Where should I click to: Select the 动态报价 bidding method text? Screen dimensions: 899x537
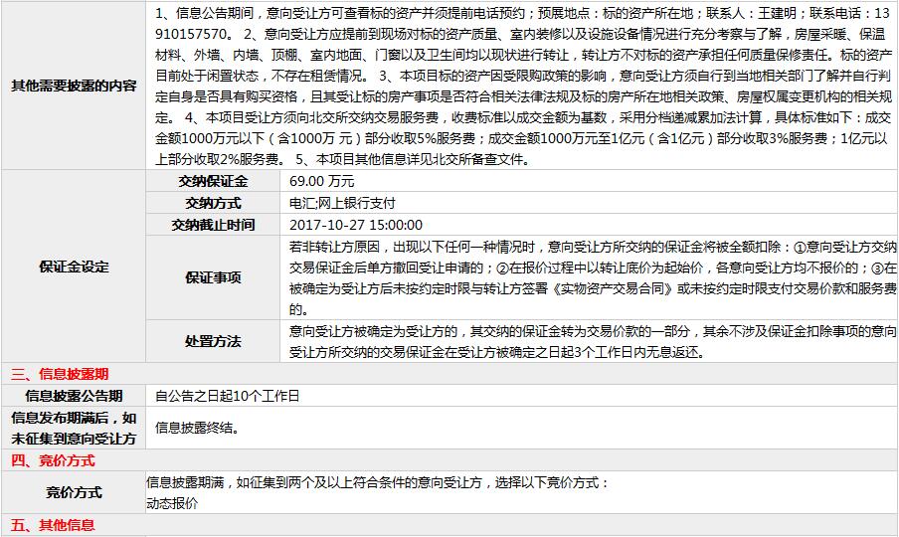coord(172,503)
